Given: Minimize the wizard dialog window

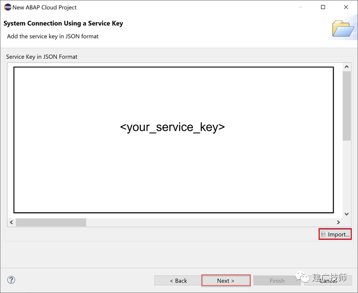Looking at the screenshot, I should (x=300, y=7).
